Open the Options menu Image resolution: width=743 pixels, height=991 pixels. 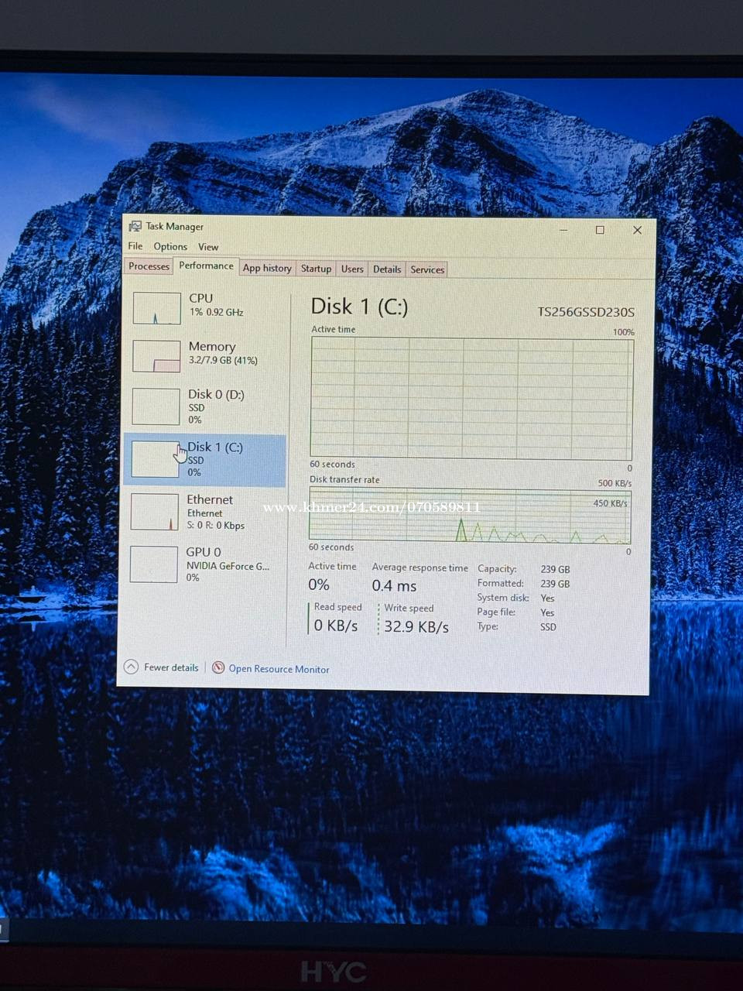(x=170, y=246)
